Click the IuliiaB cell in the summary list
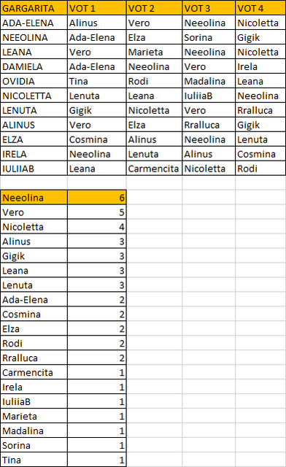The width and height of the screenshot is (286, 467). click(34, 401)
